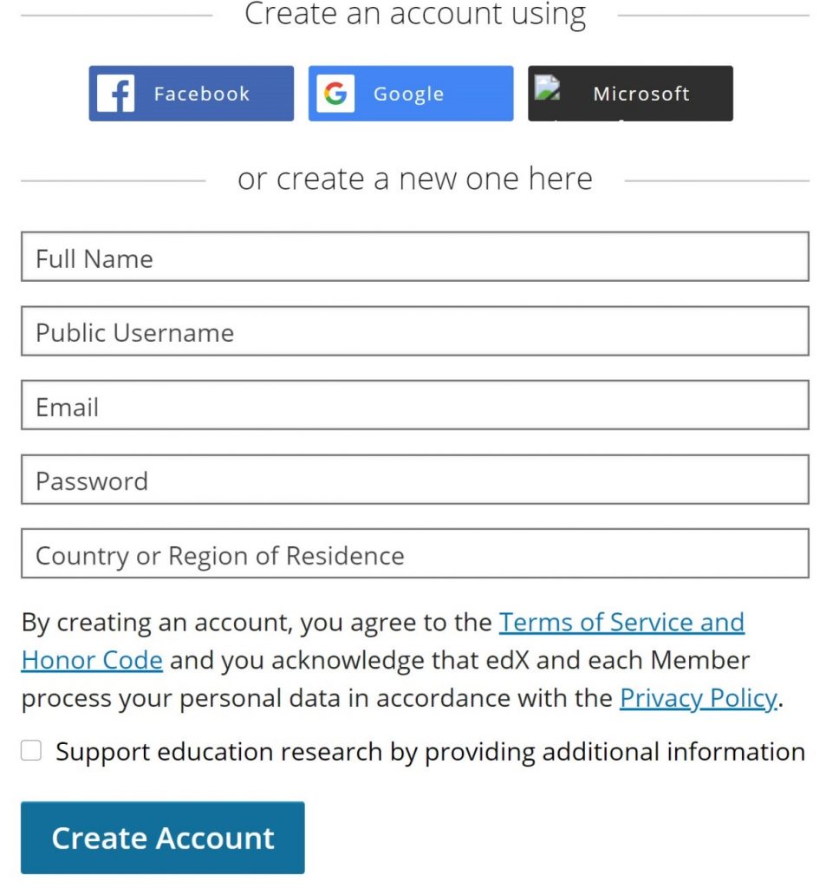Click the 'Create an account using' heading
Screen dimensions: 826x888
[415, 14]
